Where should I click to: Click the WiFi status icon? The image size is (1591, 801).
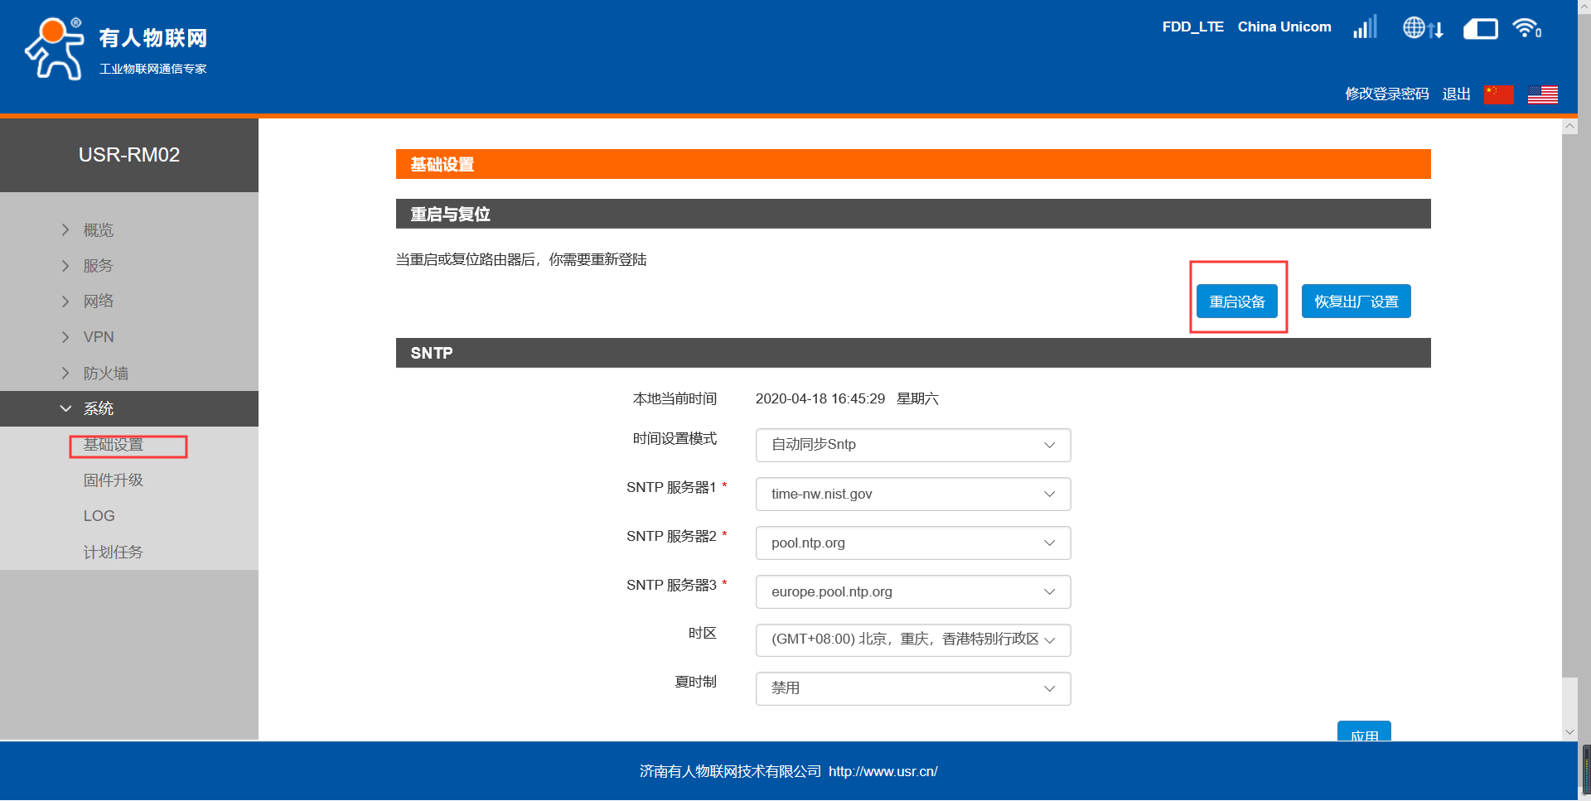click(x=1526, y=28)
